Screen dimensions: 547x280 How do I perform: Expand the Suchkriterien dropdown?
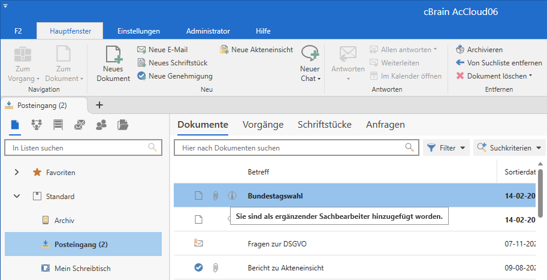click(x=539, y=147)
